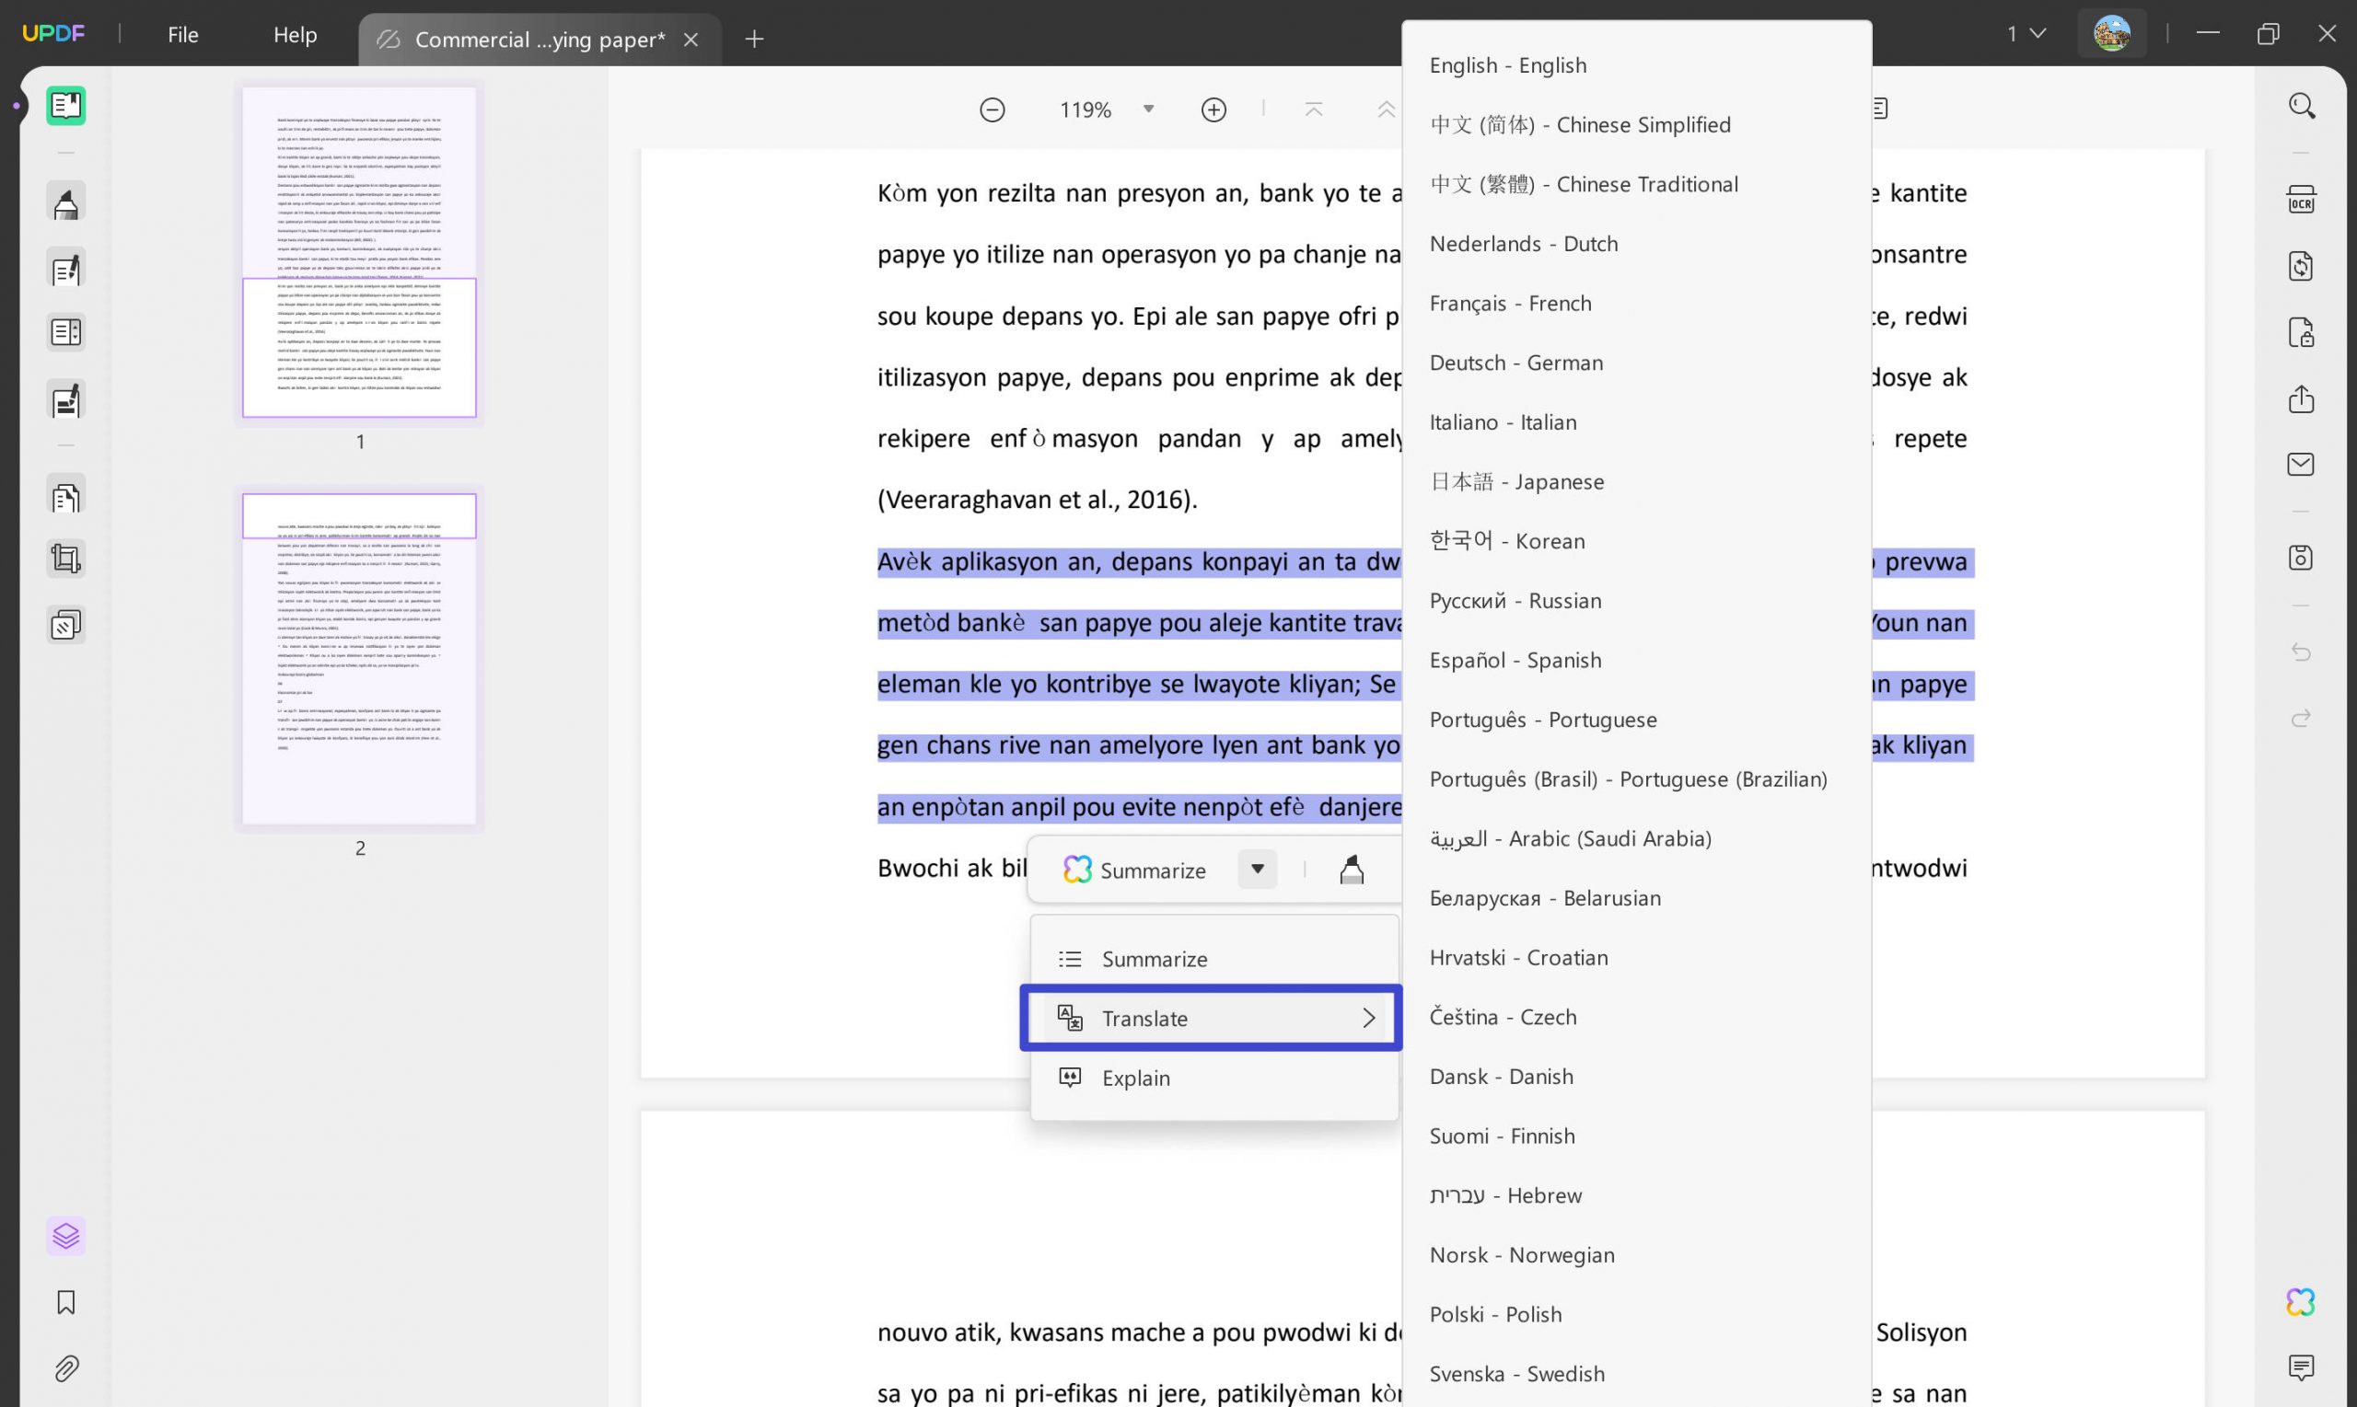Viewport: 2357px width, 1407px height.
Task: Select Italiano - Italian language
Action: coord(1636,421)
